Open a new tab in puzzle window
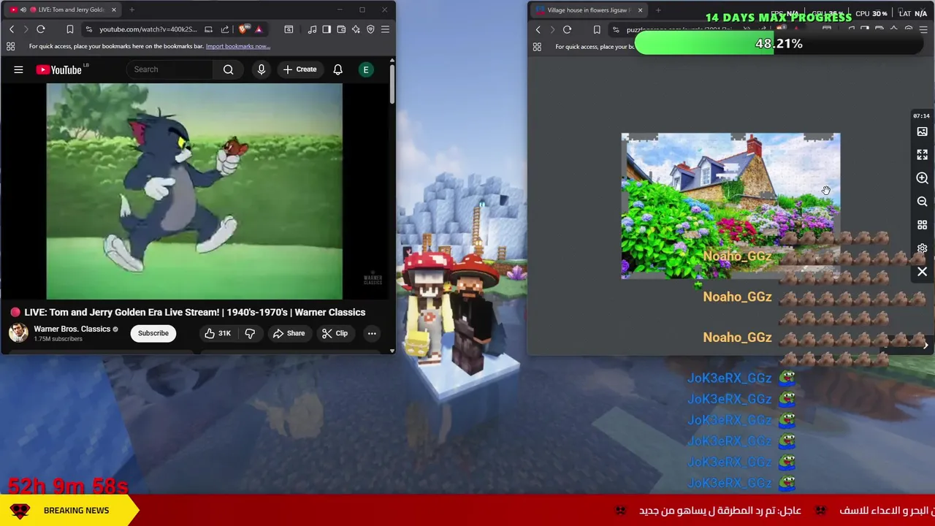The image size is (935, 526). (658, 10)
